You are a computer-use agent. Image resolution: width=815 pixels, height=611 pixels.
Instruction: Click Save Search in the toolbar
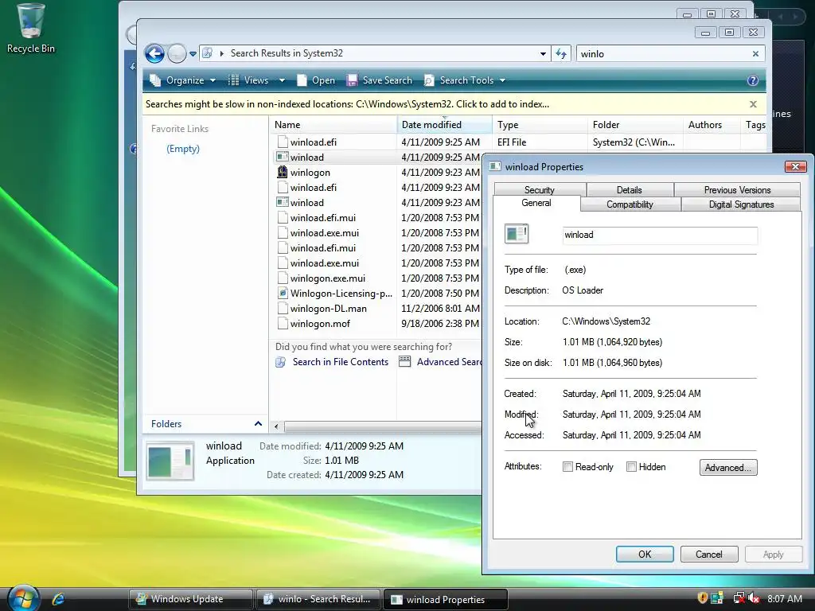(380, 80)
